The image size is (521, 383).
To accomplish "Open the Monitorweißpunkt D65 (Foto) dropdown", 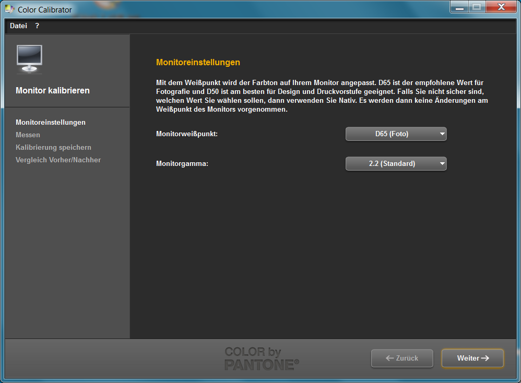I will coord(396,134).
